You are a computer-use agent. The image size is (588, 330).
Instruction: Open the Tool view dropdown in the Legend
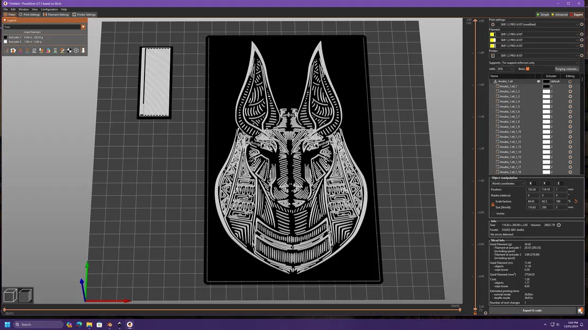tap(83, 26)
